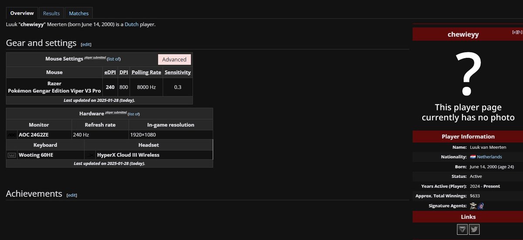
Task: Click 'Last updated' note under the mouse table
Action: point(99,100)
